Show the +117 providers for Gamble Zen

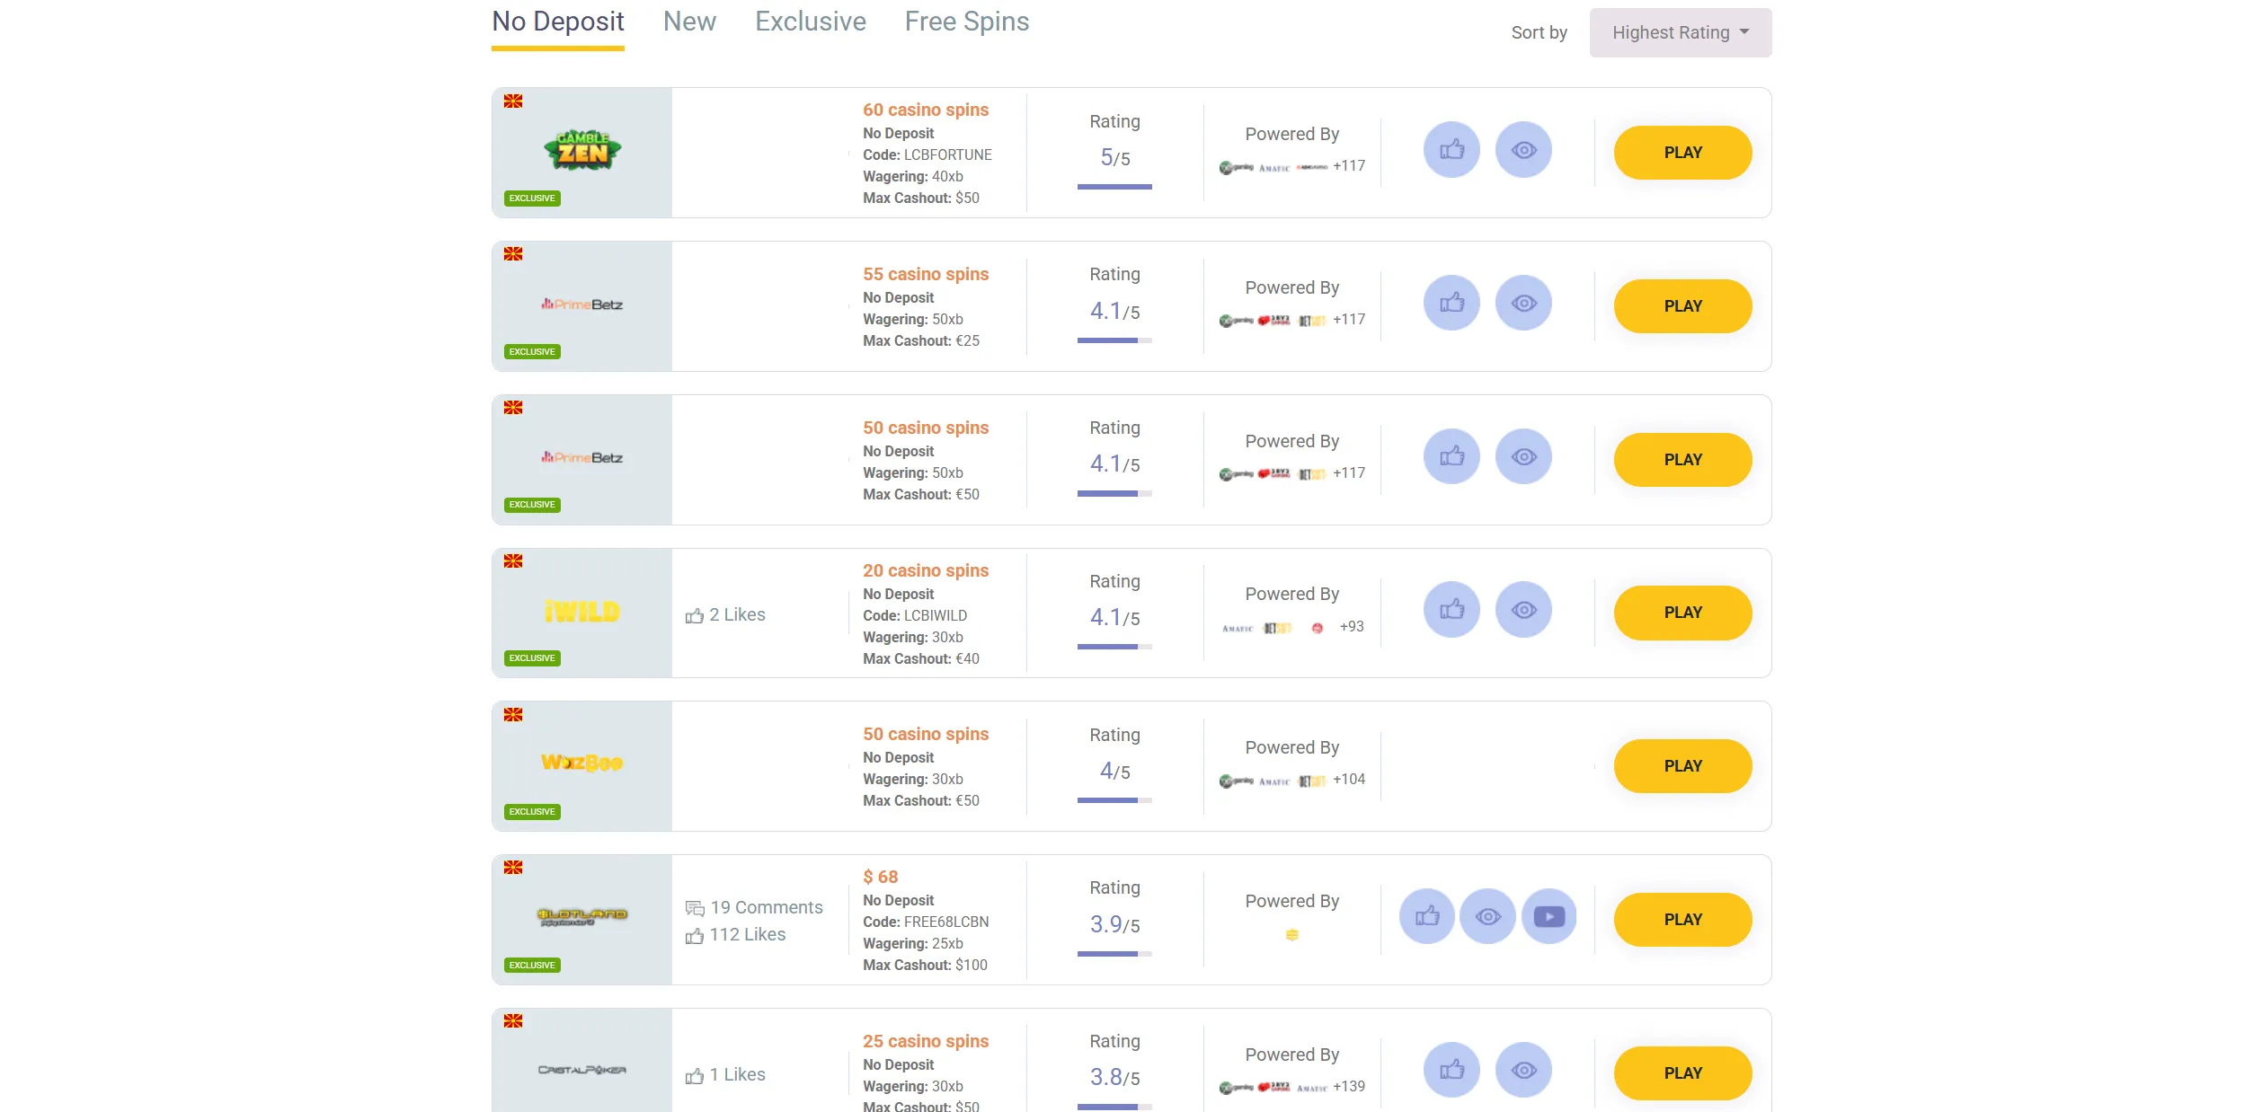pyautogui.click(x=1349, y=166)
